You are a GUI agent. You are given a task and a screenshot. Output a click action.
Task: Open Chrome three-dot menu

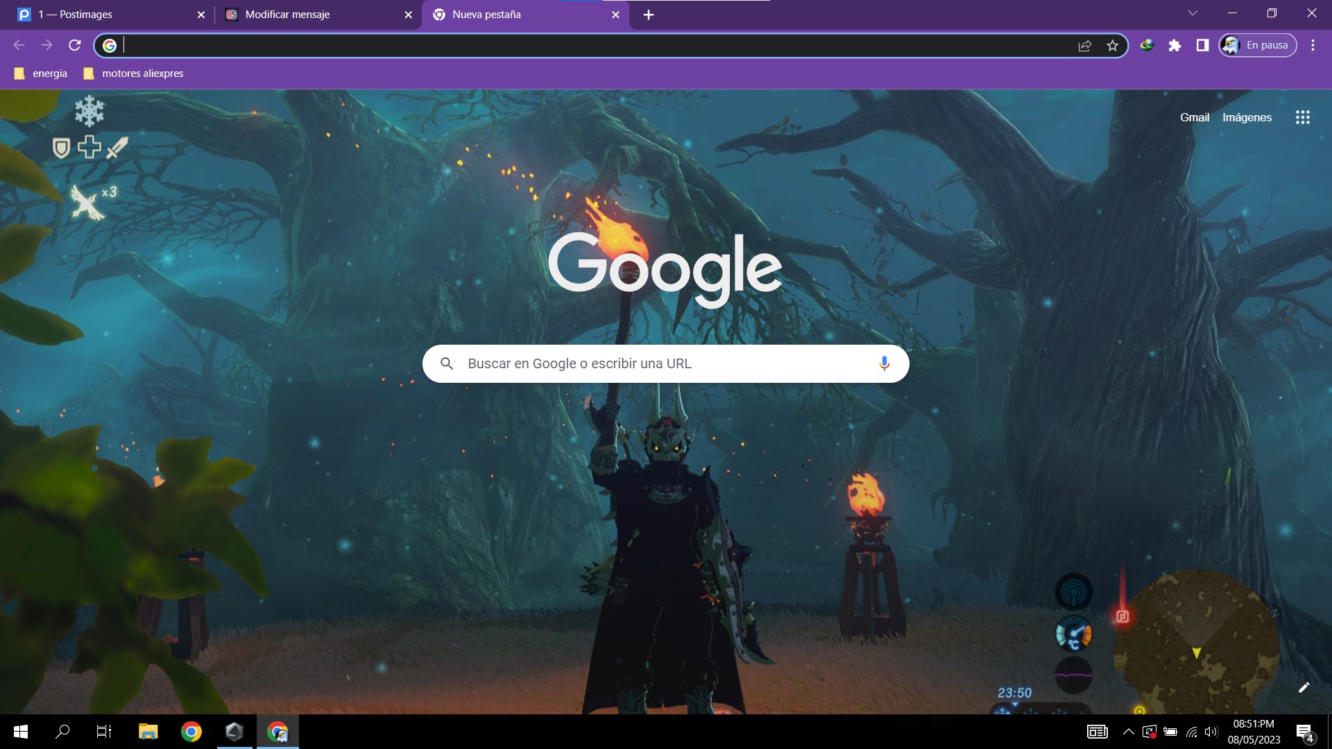point(1313,45)
